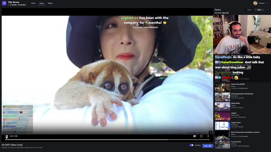Click the Clip Queue logo icon
271x152 pixels.
point(4,3)
